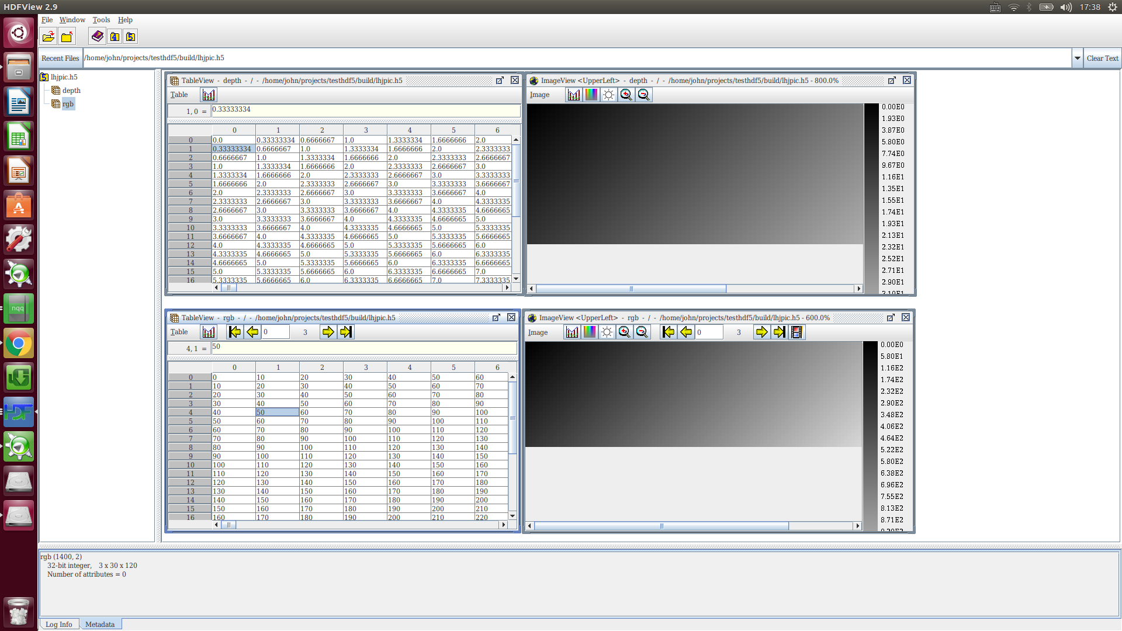The height and width of the screenshot is (631, 1122).
Task: Click the Close file toolbar icon
Action: (x=67, y=37)
